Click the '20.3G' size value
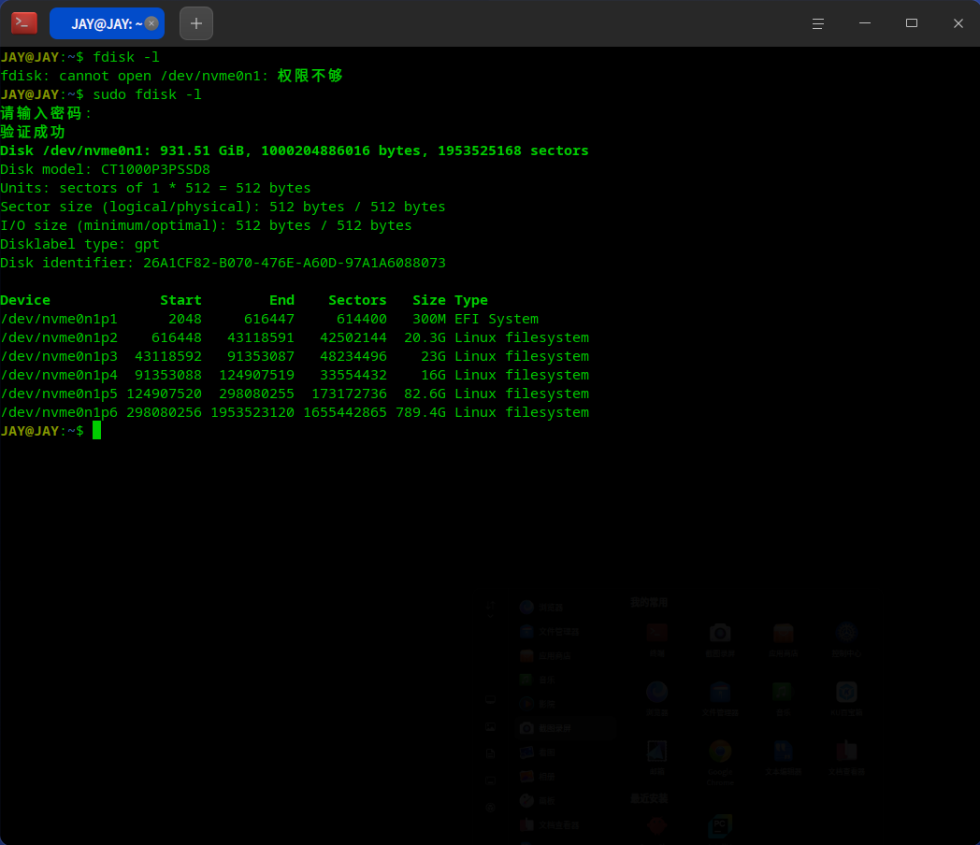Viewport: 980px width, 845px height. (425, 337)
